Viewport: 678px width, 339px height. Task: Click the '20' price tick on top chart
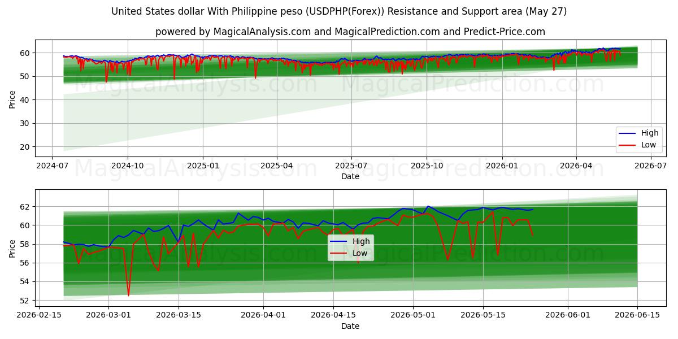click(x=26, y=147)
